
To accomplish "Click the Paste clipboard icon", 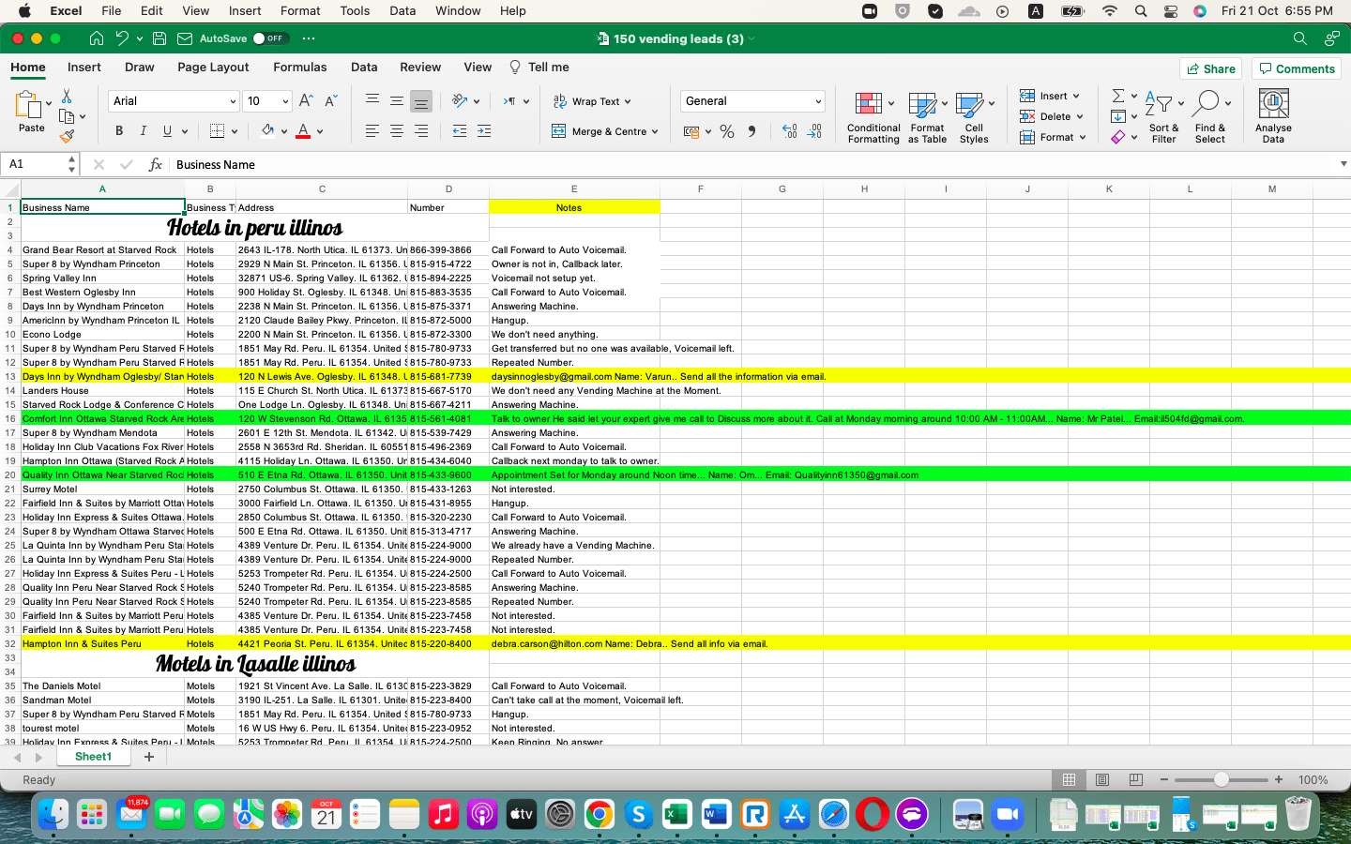I will (x=30, y=105).
